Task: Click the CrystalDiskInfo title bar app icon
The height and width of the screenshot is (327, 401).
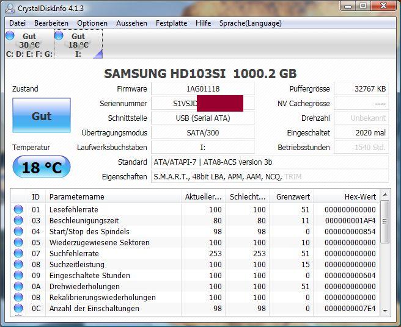Action: click(10, 8)
